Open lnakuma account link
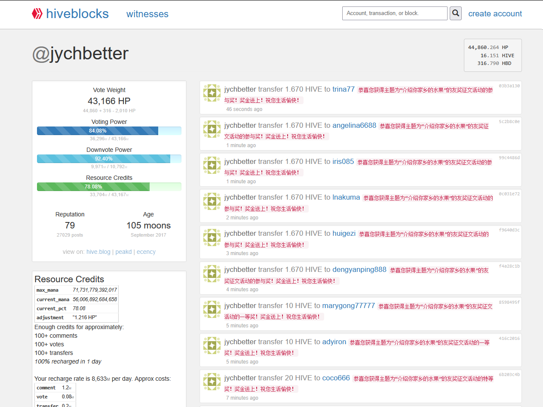 (x=346, y=197)
